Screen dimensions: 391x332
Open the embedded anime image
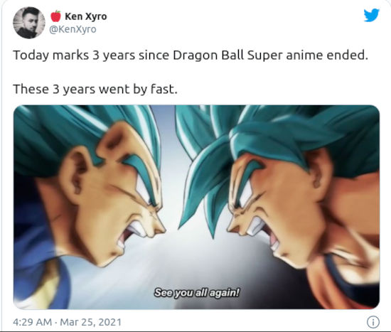tap(196, 207)
